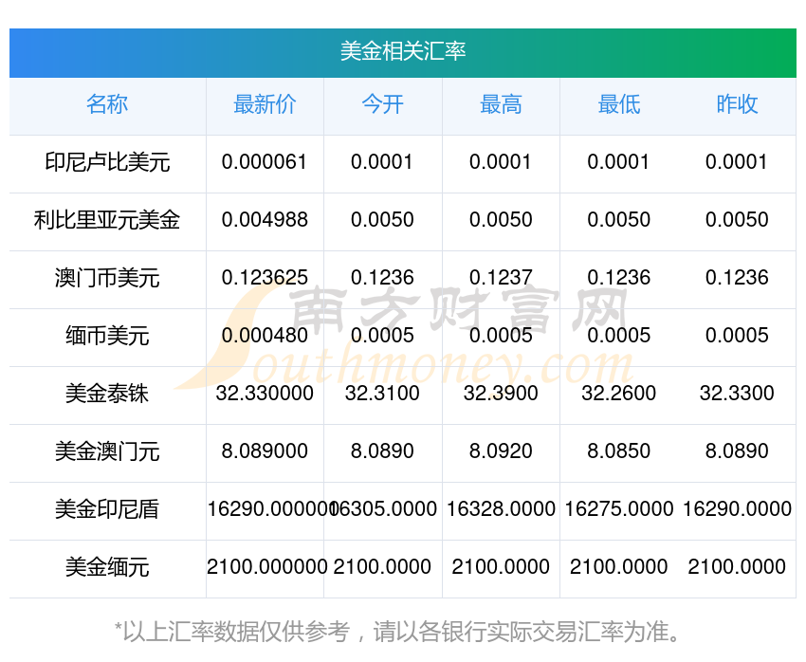Click the 名称 column header
The width and height of the screenshot is (806, 662).
click(107, 104)
